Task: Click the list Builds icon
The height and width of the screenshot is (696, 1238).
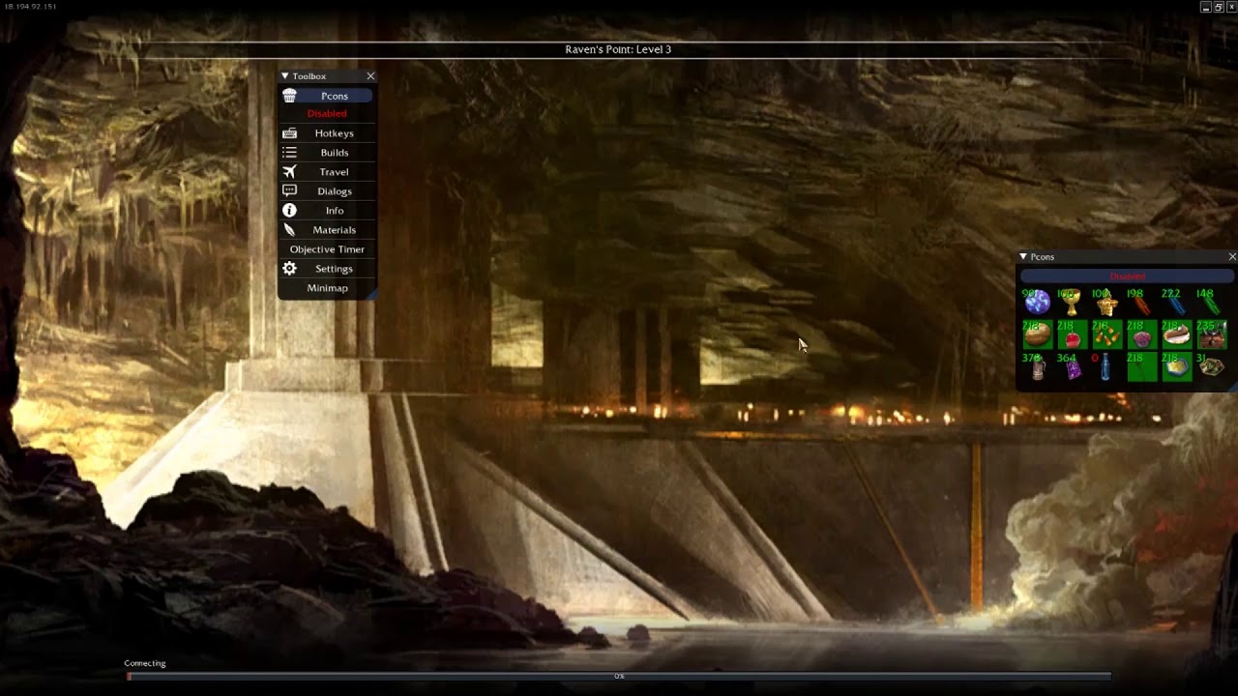Action: click(289, 153)
